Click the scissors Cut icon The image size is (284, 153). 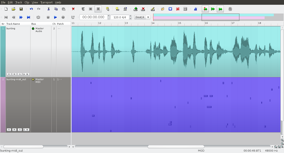(x=48, y=9)
